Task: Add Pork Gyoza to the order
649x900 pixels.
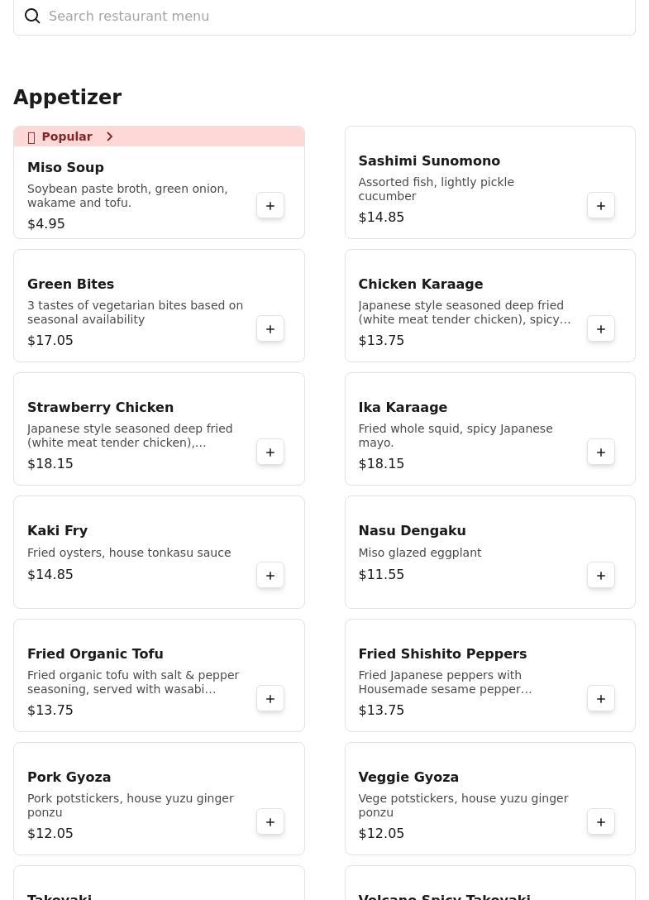Action: tap(270, 822)
